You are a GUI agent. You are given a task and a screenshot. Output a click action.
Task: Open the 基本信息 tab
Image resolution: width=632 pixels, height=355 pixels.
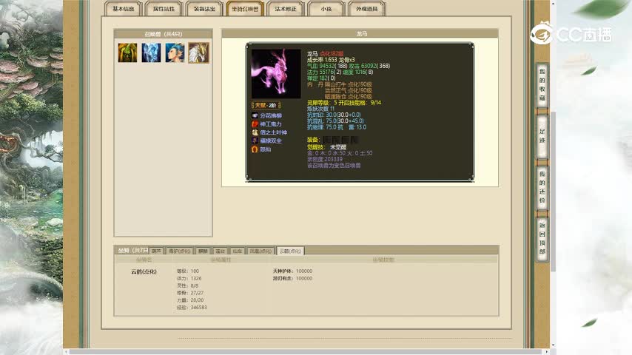(124, 8)
